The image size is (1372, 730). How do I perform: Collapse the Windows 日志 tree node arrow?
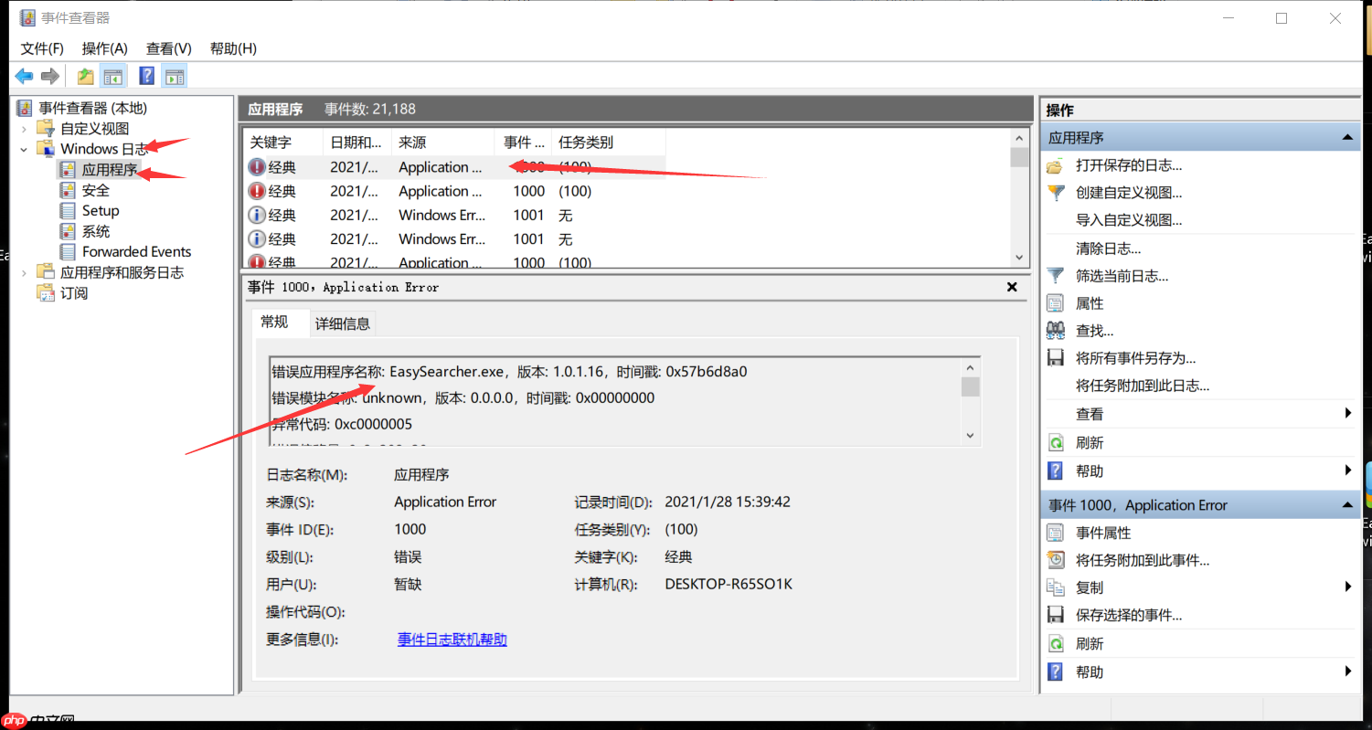click(x=24, y=149)
